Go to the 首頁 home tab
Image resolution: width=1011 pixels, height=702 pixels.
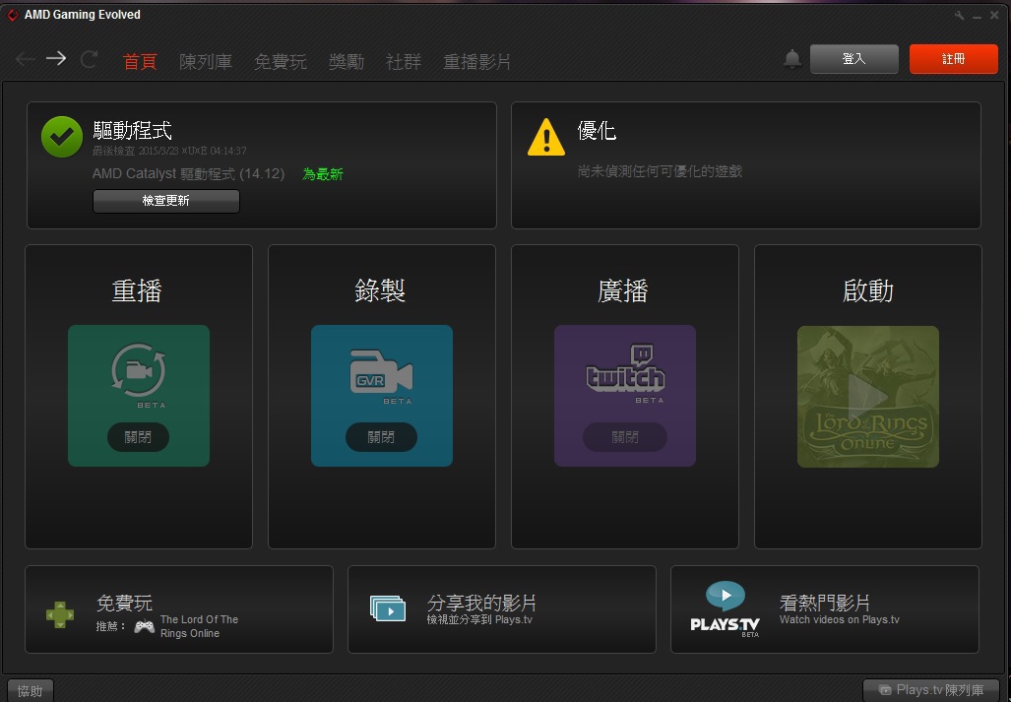pyautogui.click(x=140, y=61)
